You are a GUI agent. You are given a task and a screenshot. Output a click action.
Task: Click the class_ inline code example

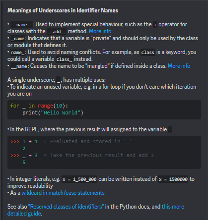tap(64, 59)
